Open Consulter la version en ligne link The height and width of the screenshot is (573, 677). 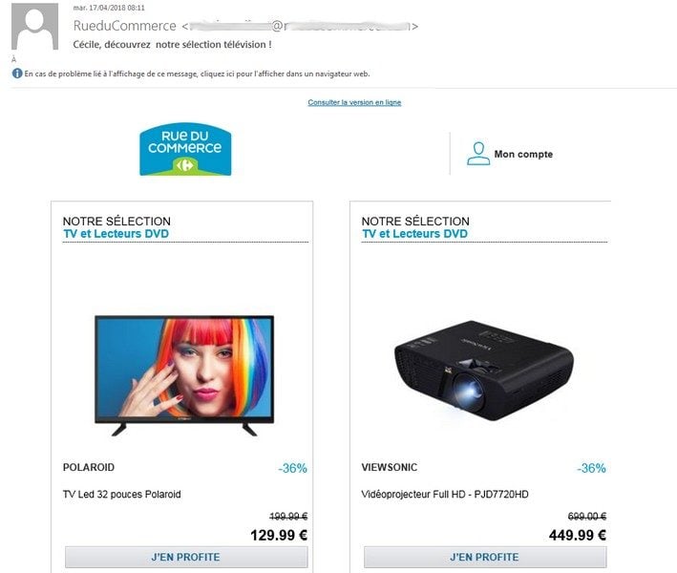(354, 102)
